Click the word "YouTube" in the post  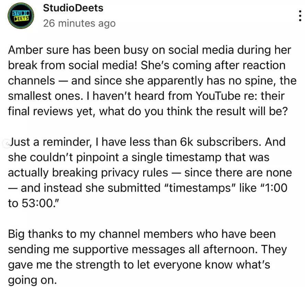tap(218, 96)
